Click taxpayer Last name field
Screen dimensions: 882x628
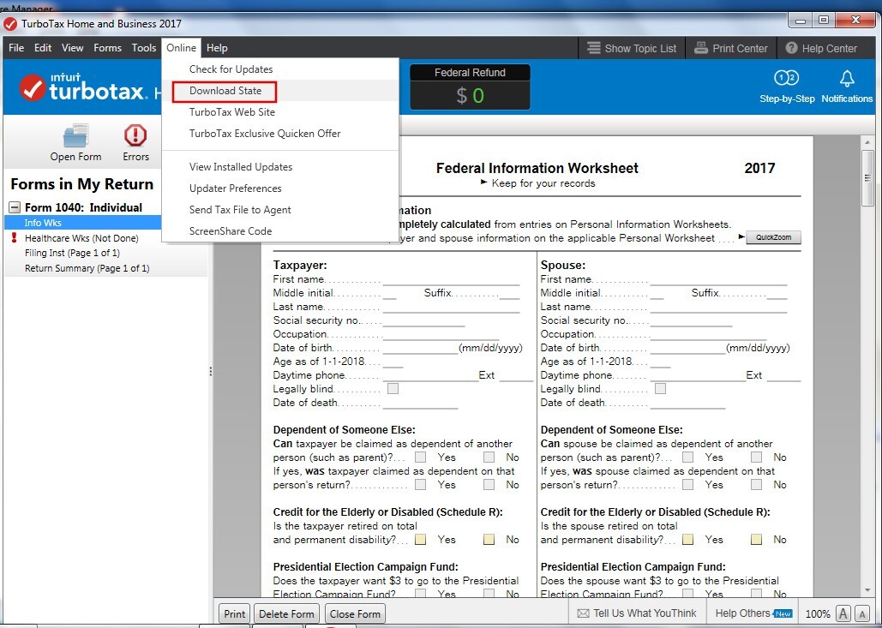[x=451, y=307]
